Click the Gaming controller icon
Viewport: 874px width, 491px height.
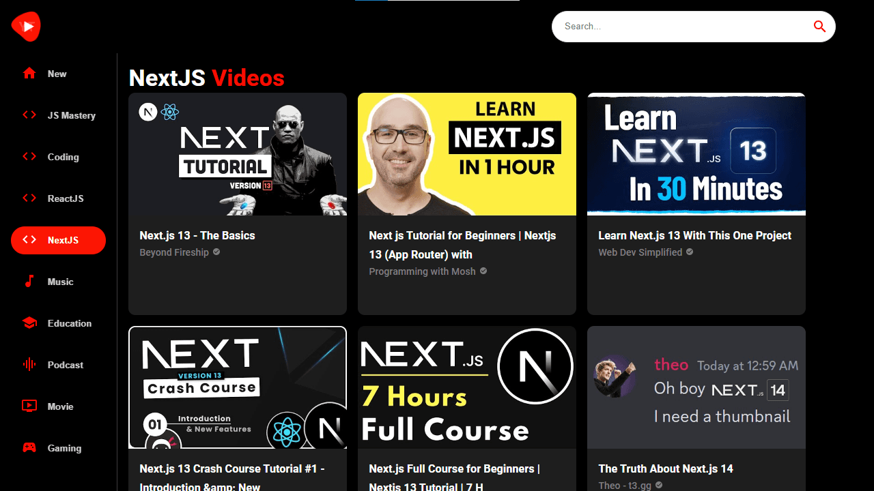coord(29,447)
